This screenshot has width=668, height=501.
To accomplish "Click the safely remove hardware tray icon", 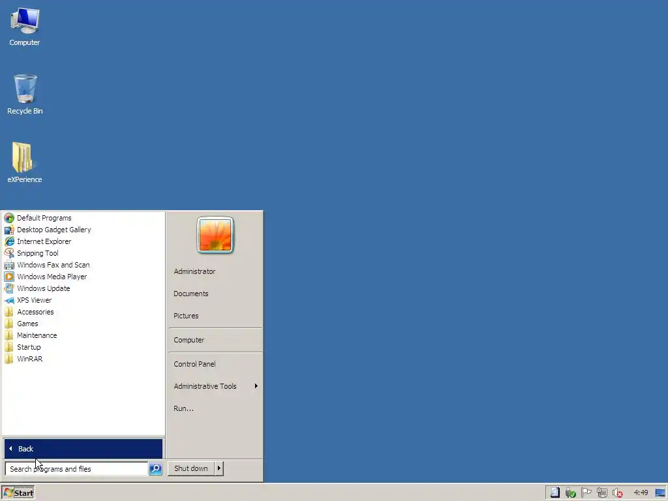I will click(570, 493).
